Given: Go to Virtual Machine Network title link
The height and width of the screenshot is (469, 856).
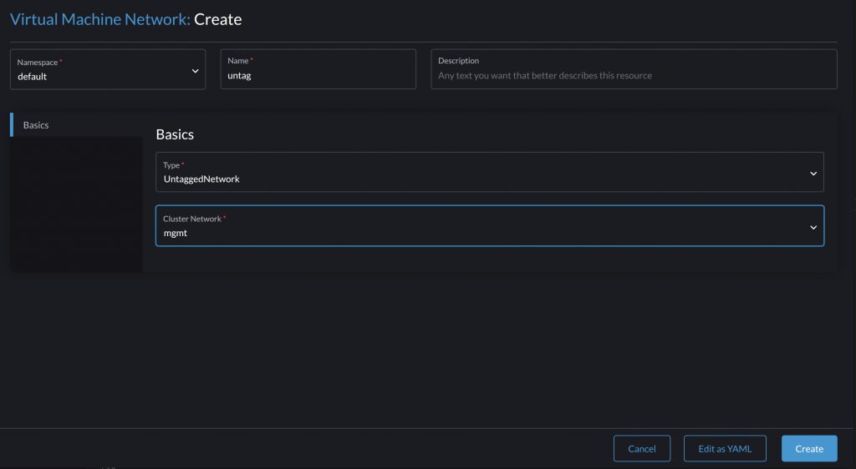Looking at the screenshot, I should (x=99, y=19).
